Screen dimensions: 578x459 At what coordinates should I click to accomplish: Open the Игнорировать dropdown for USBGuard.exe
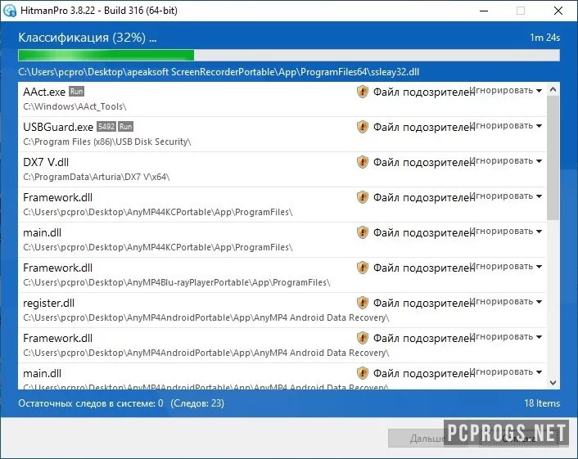coord(506,126)
